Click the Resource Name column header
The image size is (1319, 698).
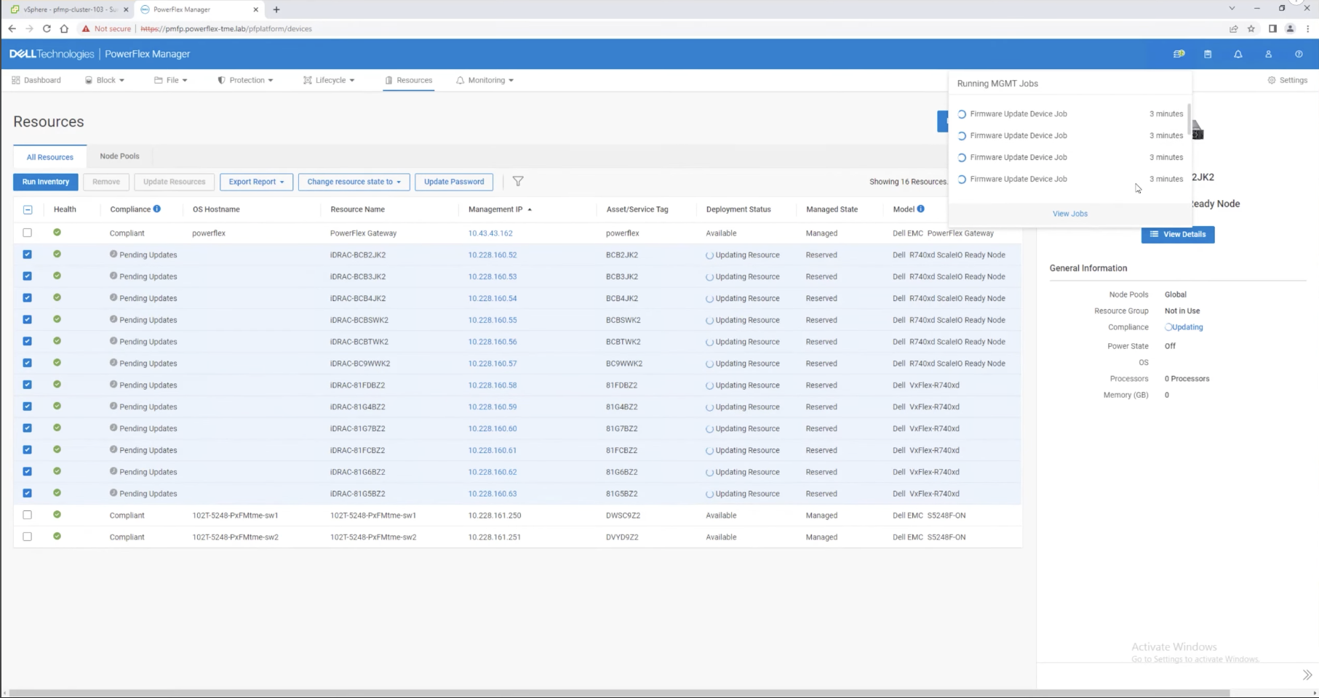pyautogui.click(x=357, y=209)
